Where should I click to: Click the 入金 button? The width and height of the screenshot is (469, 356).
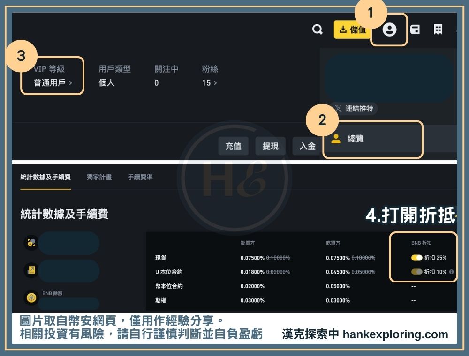308,146
